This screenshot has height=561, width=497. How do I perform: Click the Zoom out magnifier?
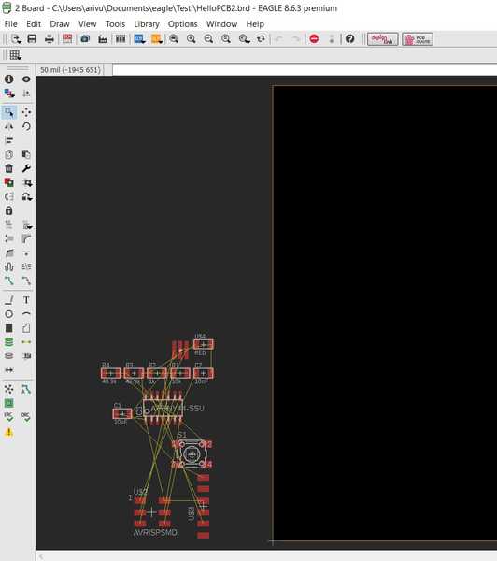pos(208,38)
